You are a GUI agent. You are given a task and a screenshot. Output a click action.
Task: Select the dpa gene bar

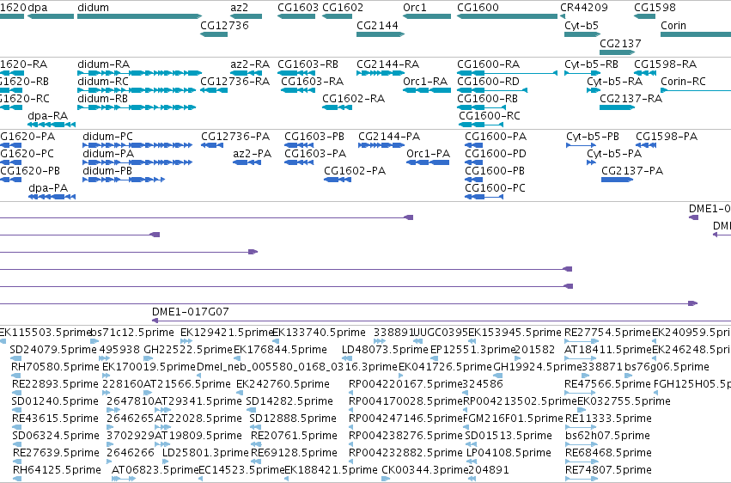(x=51, y=16)
